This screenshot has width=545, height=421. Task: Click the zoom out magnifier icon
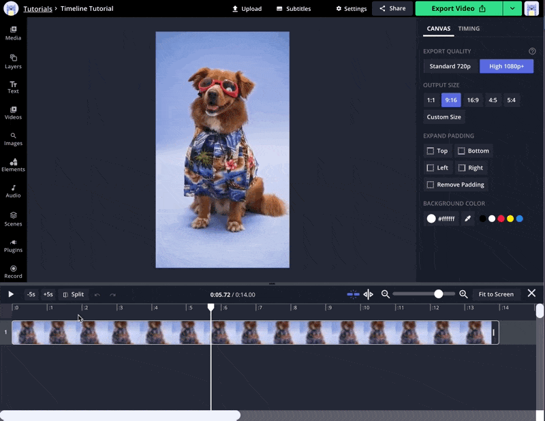(x=386, y=294)
